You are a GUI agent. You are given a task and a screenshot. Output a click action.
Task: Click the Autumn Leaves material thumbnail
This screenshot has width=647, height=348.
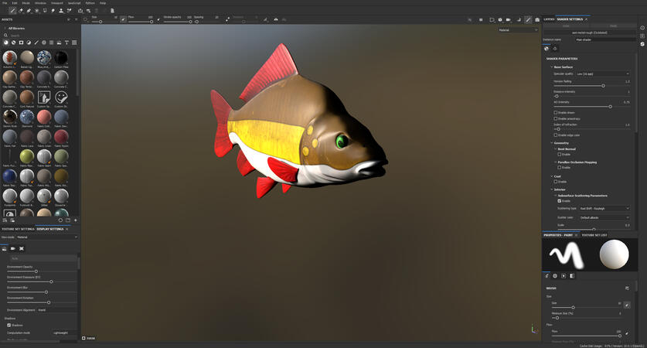(9, 58)
